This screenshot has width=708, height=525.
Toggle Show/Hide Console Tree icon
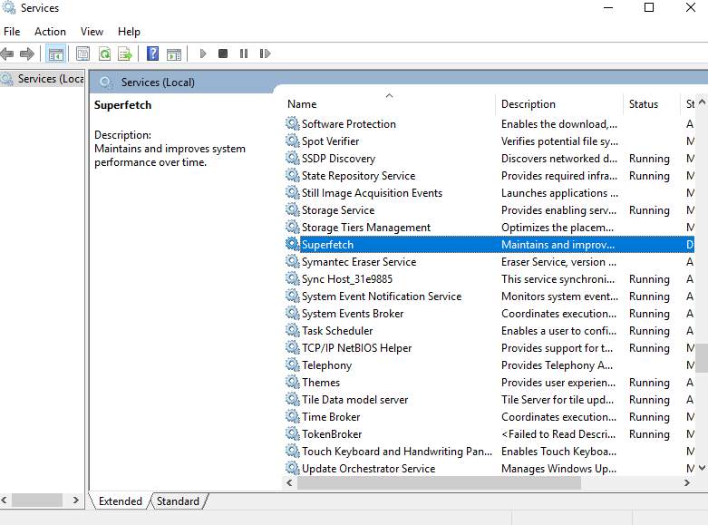coord(56,54)
